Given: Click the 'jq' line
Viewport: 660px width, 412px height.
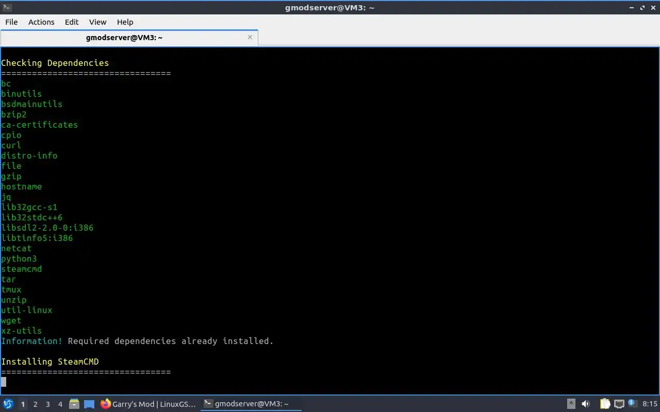Looking at the screenshot, I should pos(6,197).
